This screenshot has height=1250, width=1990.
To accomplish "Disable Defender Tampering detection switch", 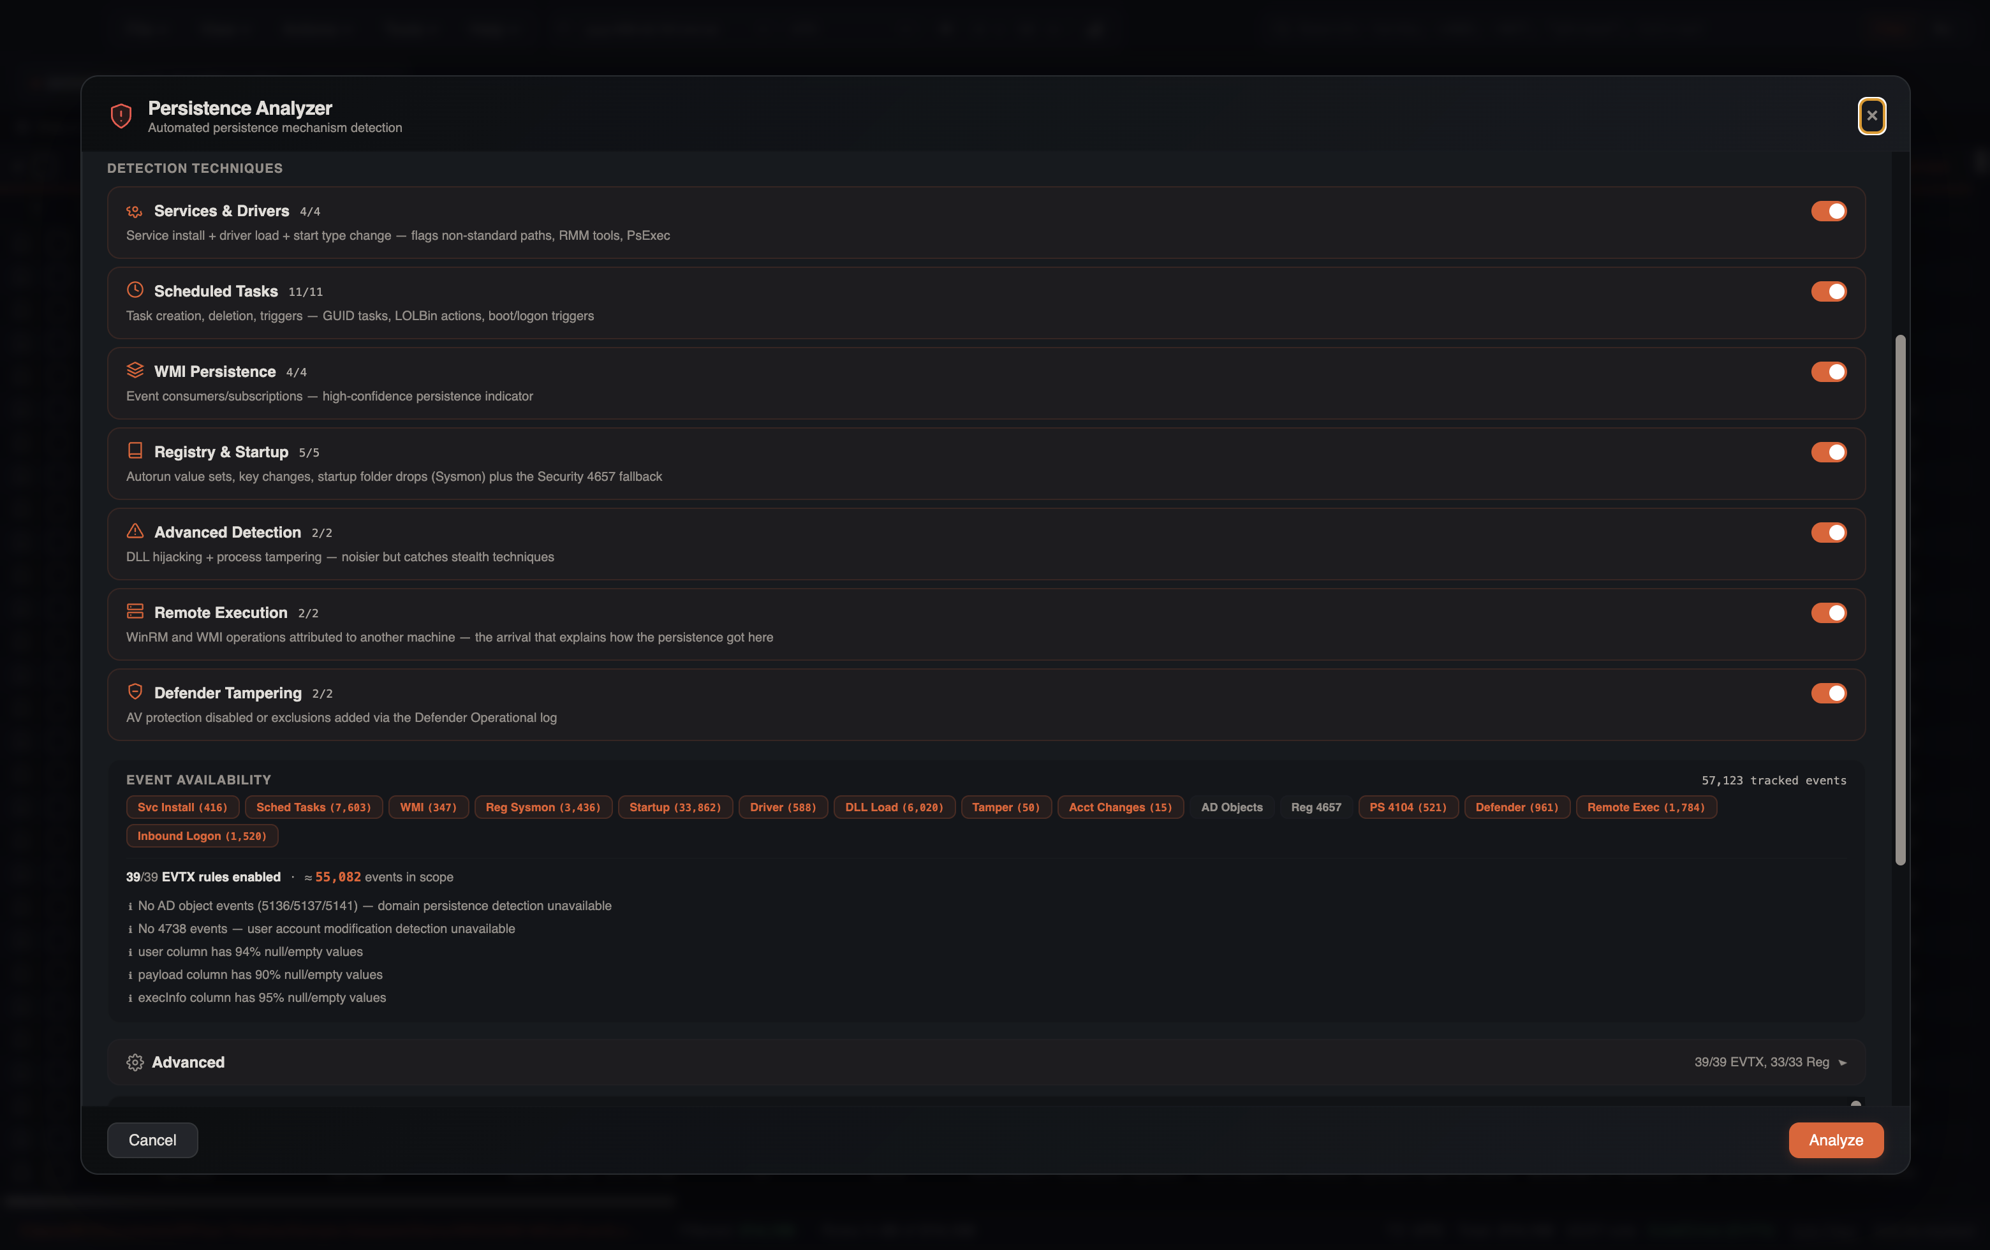I will click(x=1829, y=693).
